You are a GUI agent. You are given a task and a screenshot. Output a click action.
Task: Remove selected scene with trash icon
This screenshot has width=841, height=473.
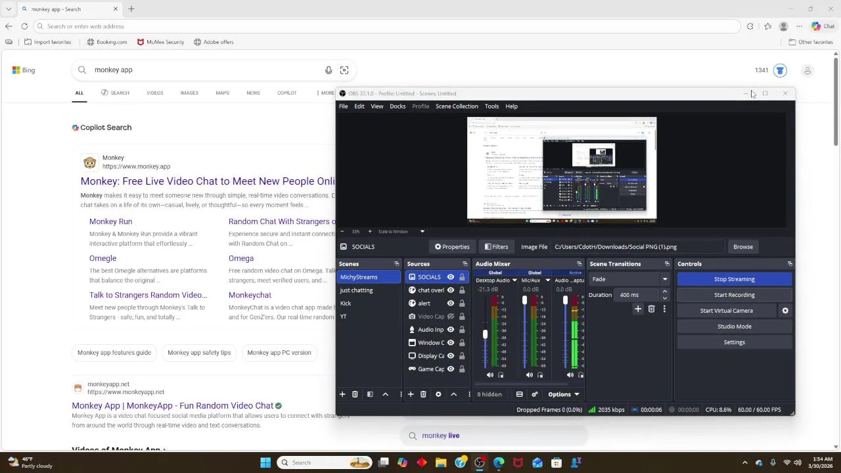(x=355, y=394)
